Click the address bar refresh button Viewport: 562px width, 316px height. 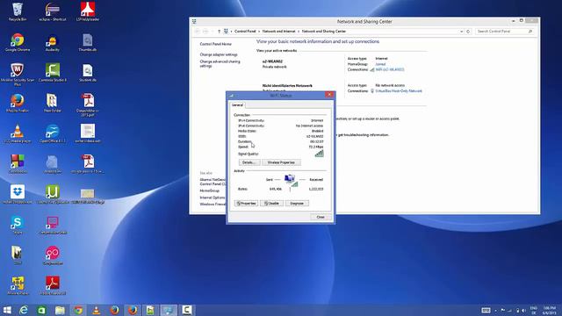(x=468, y=32)
